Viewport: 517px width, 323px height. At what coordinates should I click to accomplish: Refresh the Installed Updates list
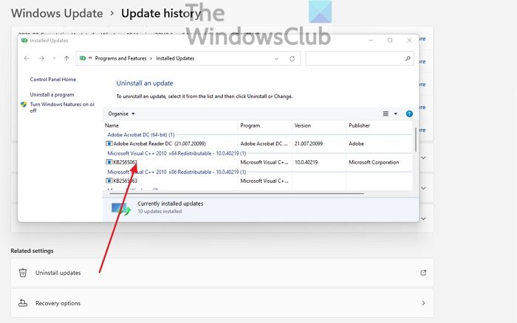click(x=292, y=58)
